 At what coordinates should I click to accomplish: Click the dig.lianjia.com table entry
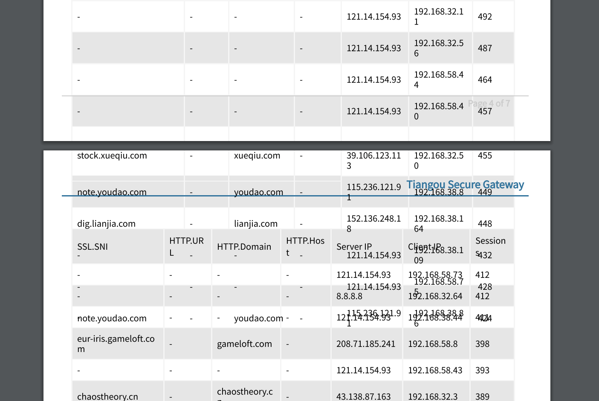coord(106,224)
